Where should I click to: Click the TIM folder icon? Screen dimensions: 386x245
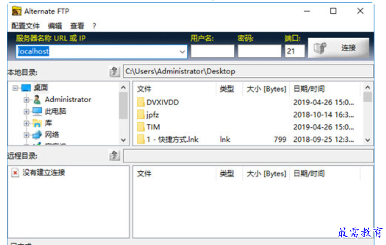click(141, 127)
